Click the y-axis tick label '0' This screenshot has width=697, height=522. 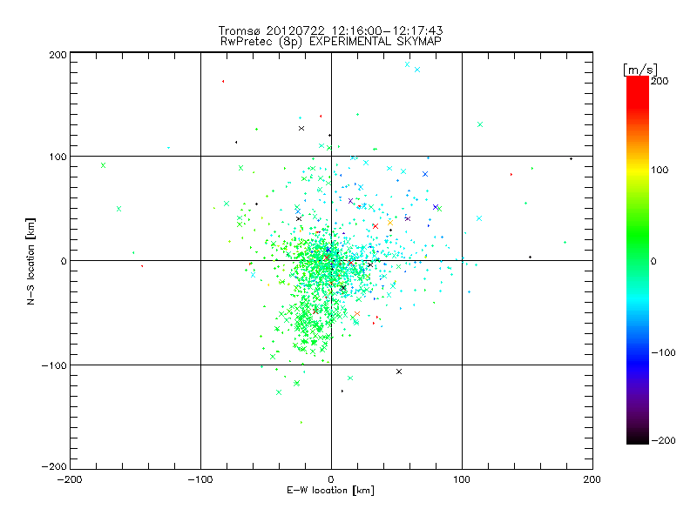coord(64,261)
